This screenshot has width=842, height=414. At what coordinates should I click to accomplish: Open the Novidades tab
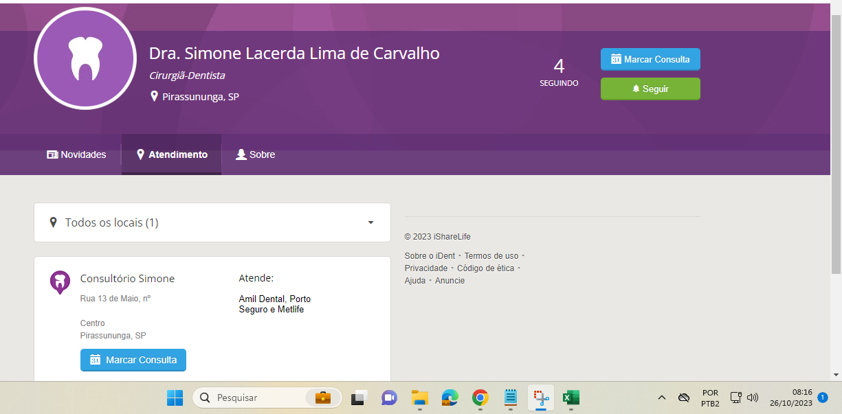coord(76,154)
